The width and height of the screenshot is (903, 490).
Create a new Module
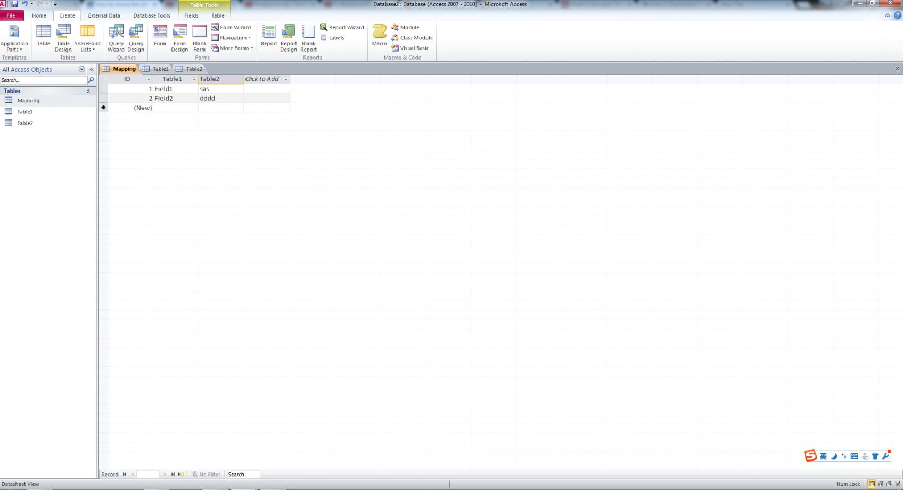[x=405, y=27]
